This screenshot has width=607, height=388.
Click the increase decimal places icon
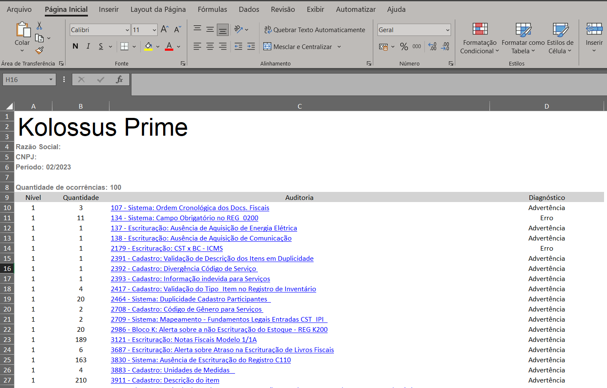pyautogui.click(x=432, y=46)
